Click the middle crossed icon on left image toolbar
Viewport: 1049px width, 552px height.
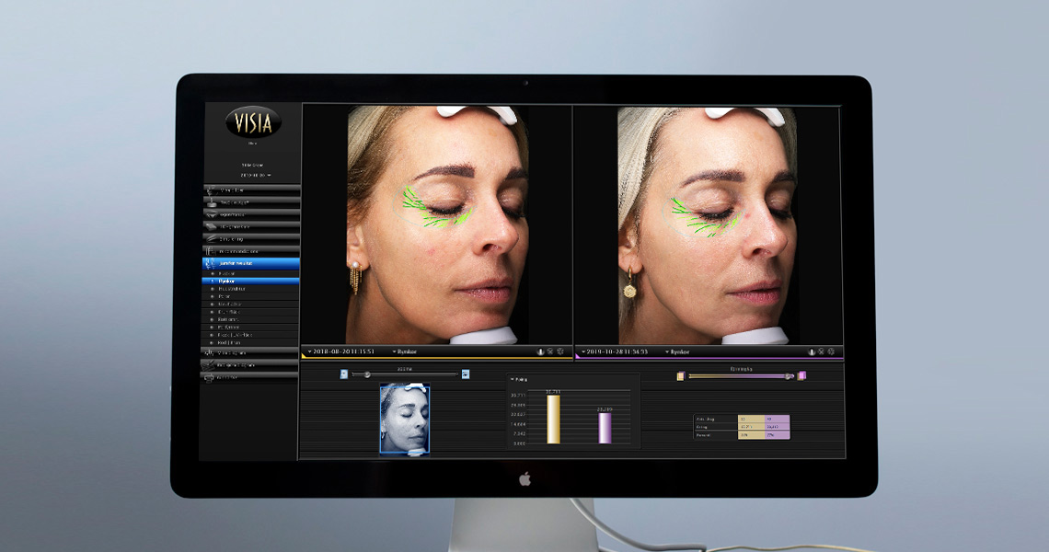point(550,351)
